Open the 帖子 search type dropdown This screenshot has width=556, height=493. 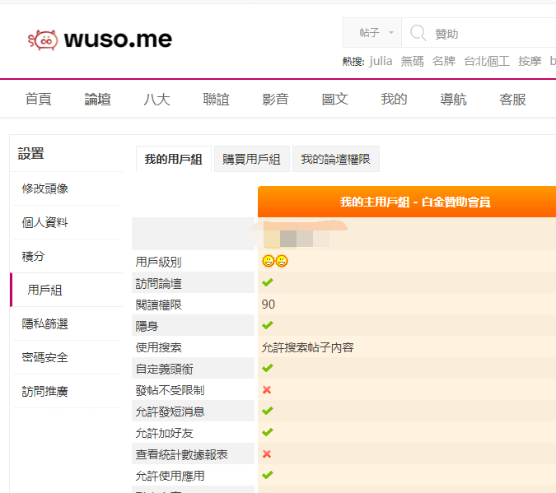[372, 33]
